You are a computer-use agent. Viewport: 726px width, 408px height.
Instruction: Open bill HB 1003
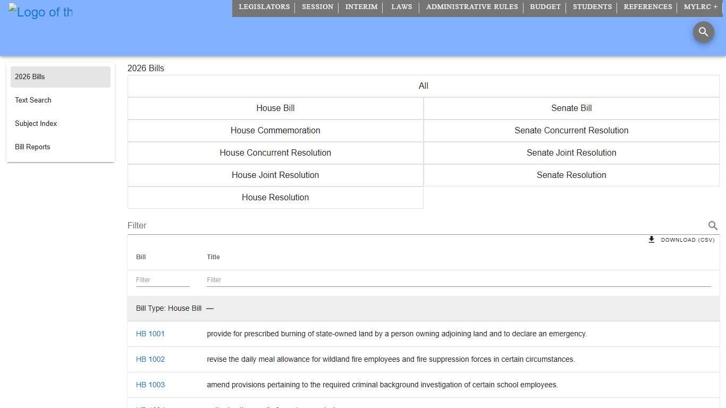(x=150, y=385)
